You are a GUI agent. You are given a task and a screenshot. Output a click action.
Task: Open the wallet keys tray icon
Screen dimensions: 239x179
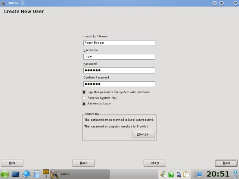pyautogui.click(x=179, y=175)
